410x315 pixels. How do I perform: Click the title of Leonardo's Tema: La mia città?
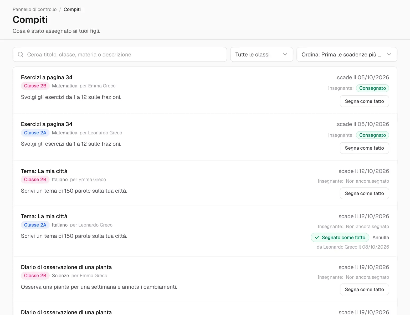coord(44,216)
